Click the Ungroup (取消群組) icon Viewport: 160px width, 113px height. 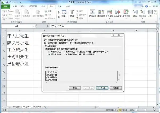coord(143,12)
